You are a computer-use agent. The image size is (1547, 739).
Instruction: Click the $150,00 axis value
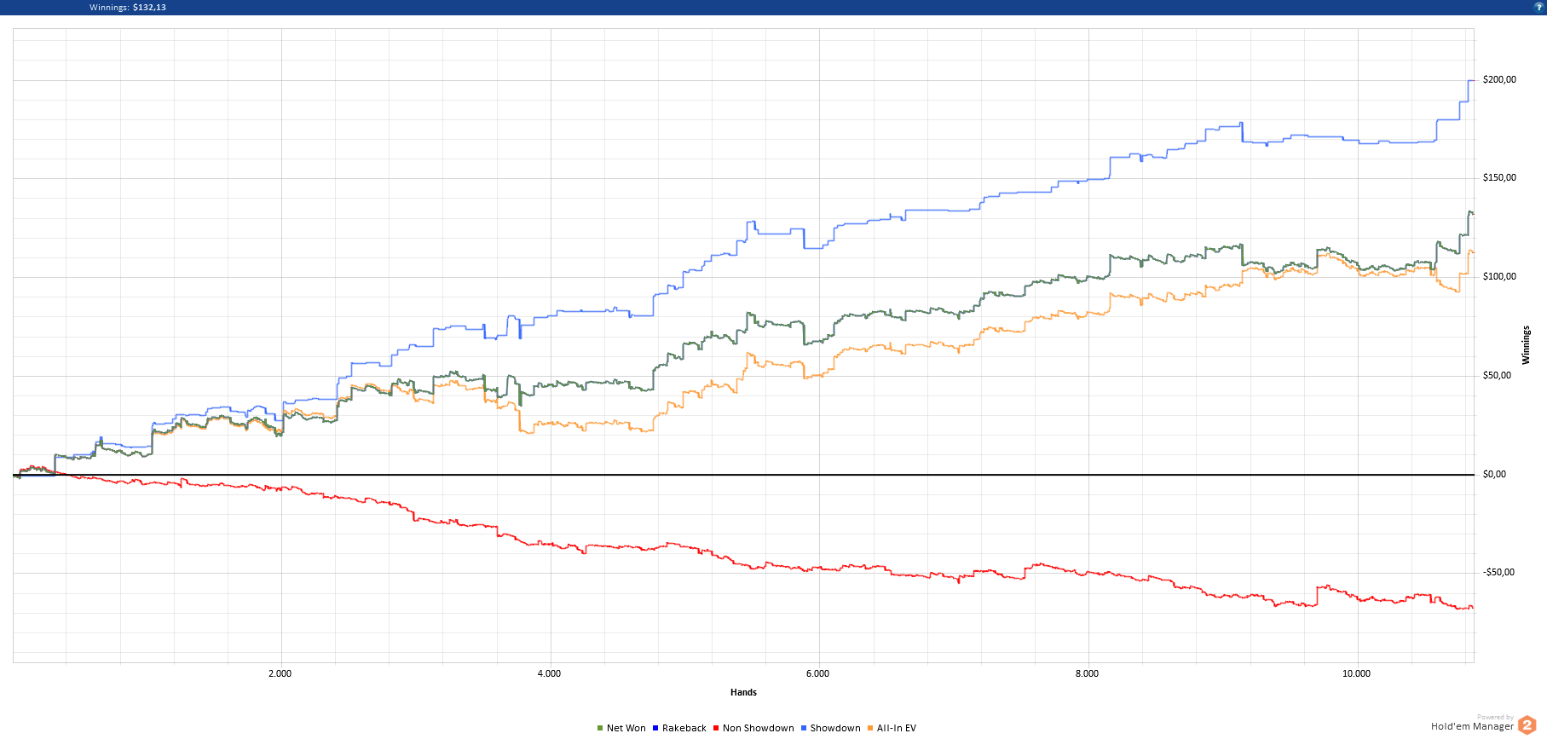point(1499,177)
